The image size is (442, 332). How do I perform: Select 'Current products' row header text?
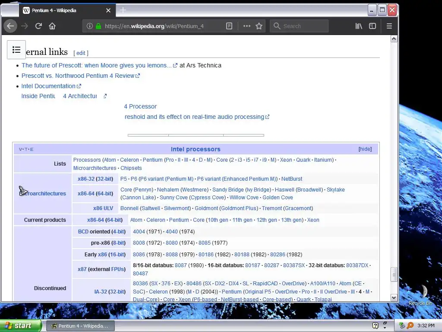[45, 220]
